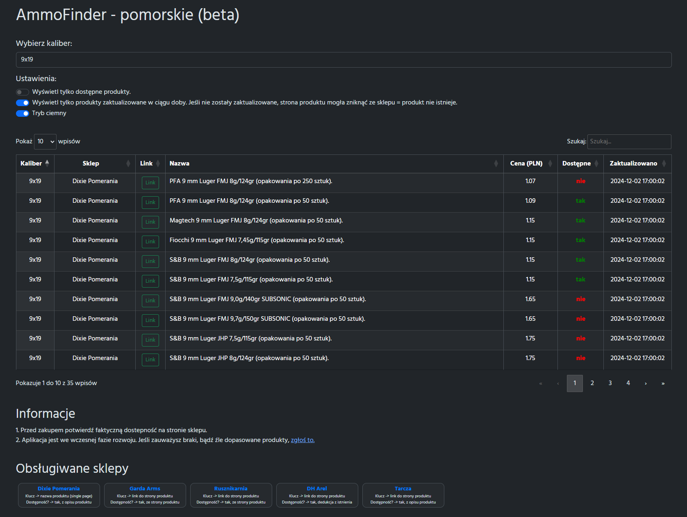This screenshot has width=687, height=517.
Task: Sort by Dostępne column arrows
Action: [x=596, y=163]
